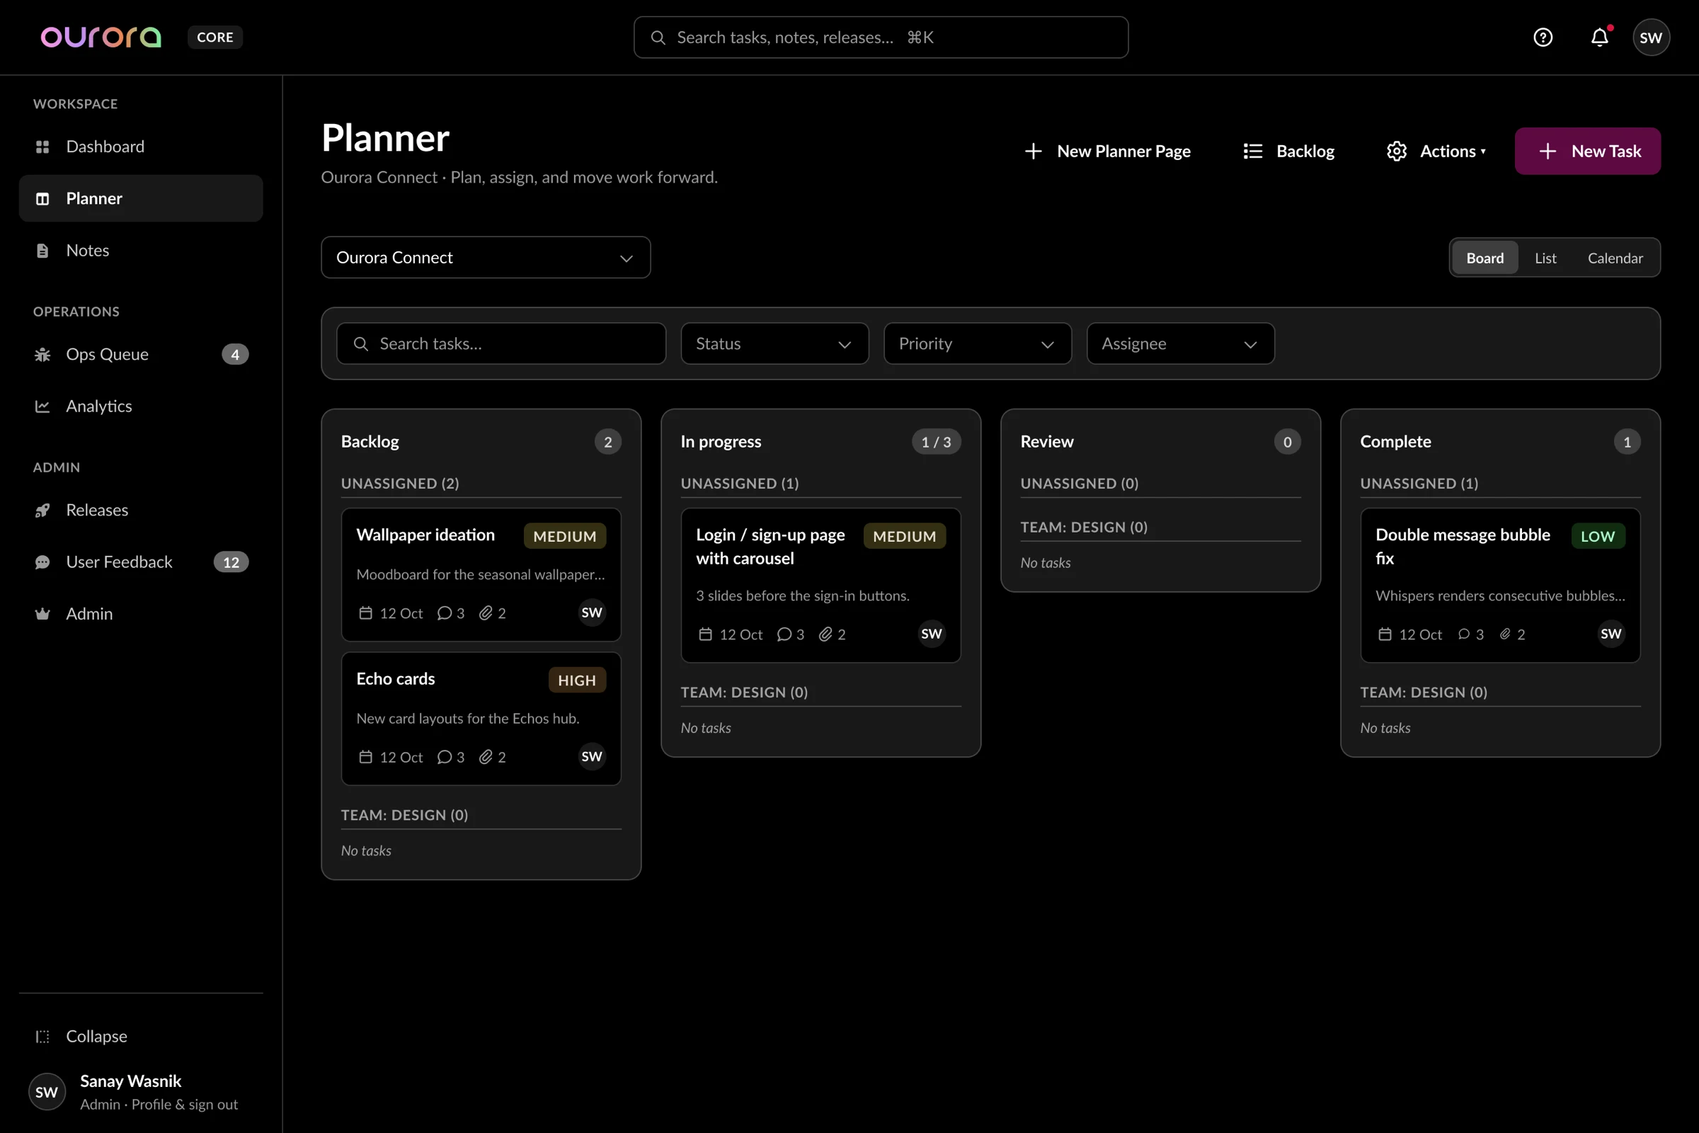Click the comment icon on Wallpaper ideation card
1699x1133 pixels.
coord(445,613)
